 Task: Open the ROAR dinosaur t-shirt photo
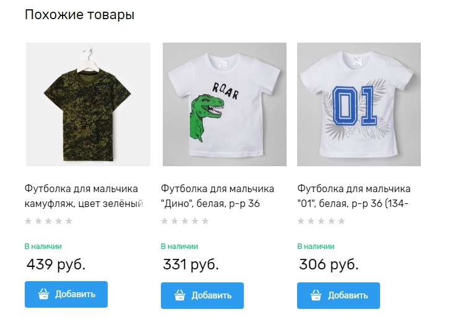tap(224, 104)
